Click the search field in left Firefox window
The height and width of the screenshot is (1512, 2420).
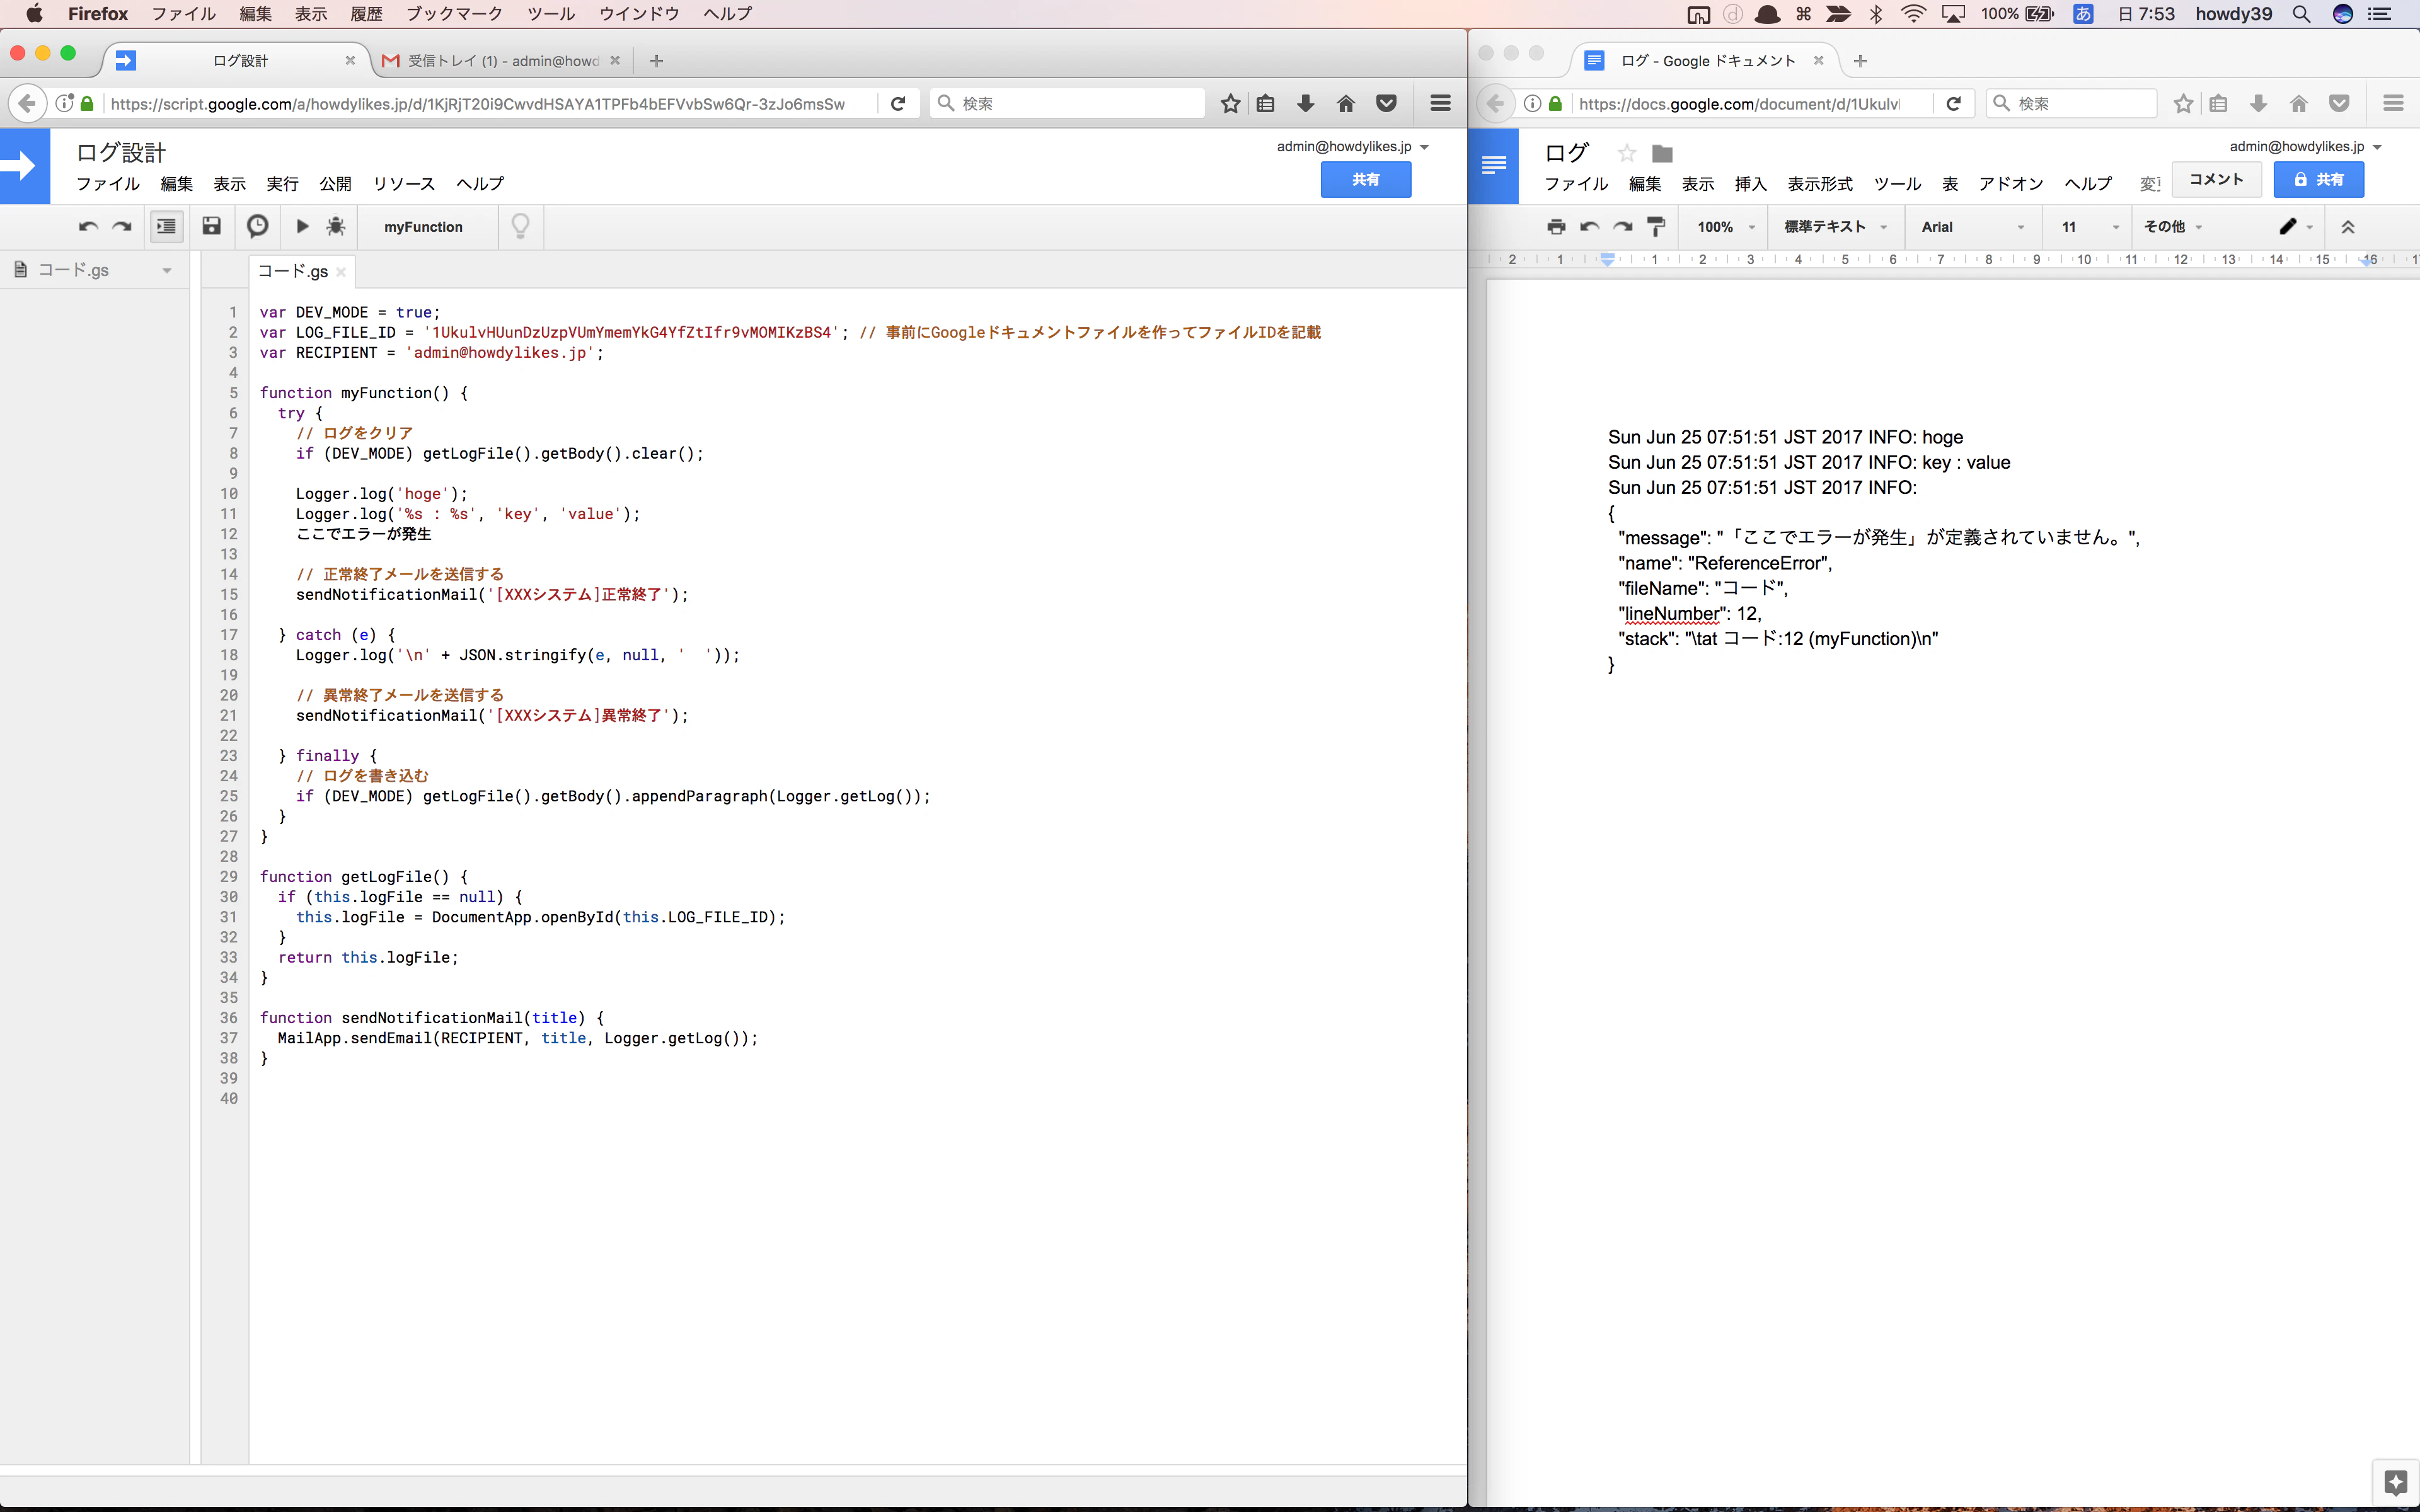point(1067,103)
